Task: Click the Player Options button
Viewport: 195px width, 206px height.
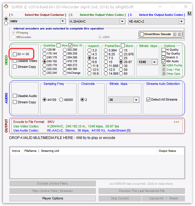Action: (x=53, y=198)
